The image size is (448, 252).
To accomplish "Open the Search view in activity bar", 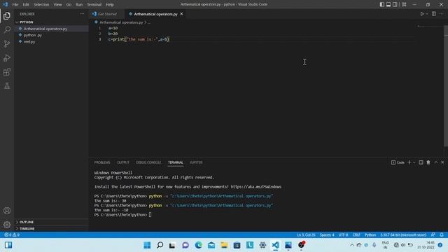I will pyautogui.click(x=7, y=29).
